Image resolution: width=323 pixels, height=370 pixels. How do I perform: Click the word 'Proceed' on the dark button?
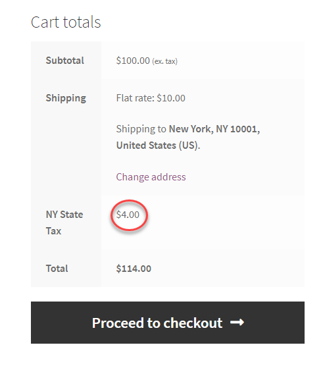click(x=118, y=323)
